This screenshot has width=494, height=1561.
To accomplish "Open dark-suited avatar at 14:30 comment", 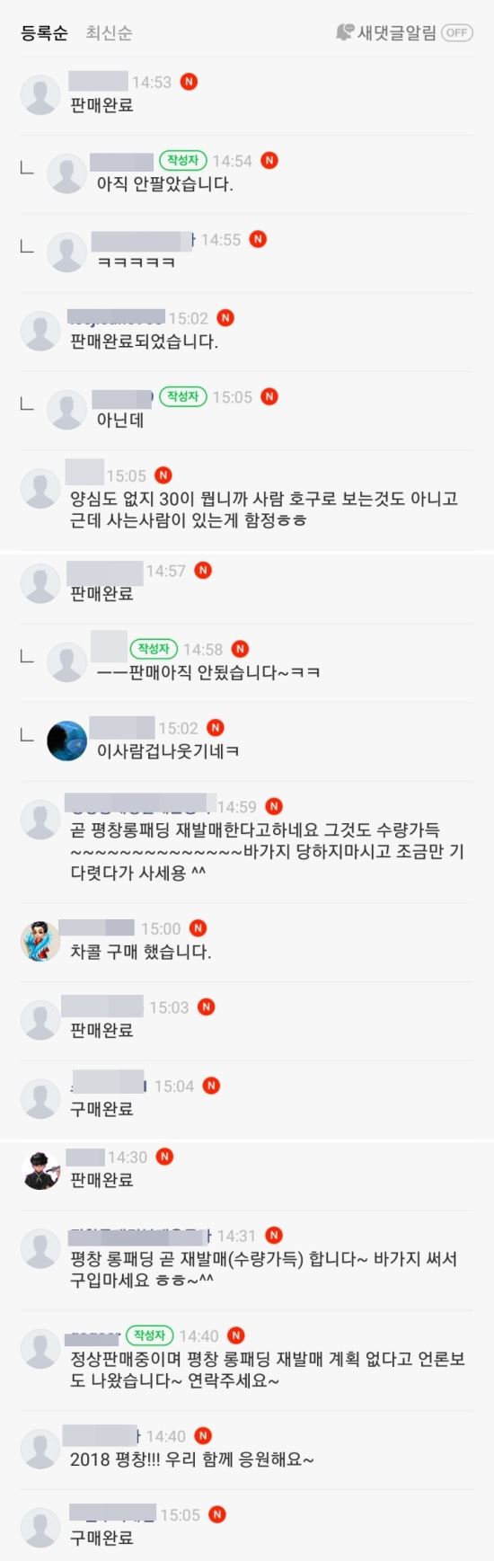I will tap(40, 1169).
